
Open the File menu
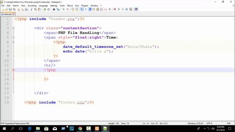(3, 6)
